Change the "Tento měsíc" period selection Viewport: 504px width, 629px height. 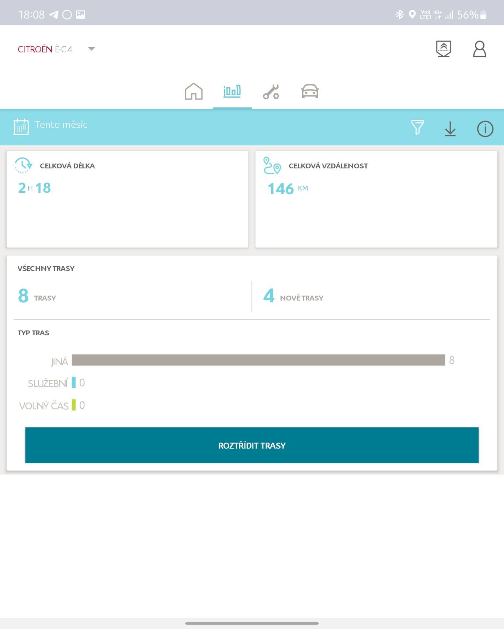tap(61, 125)
